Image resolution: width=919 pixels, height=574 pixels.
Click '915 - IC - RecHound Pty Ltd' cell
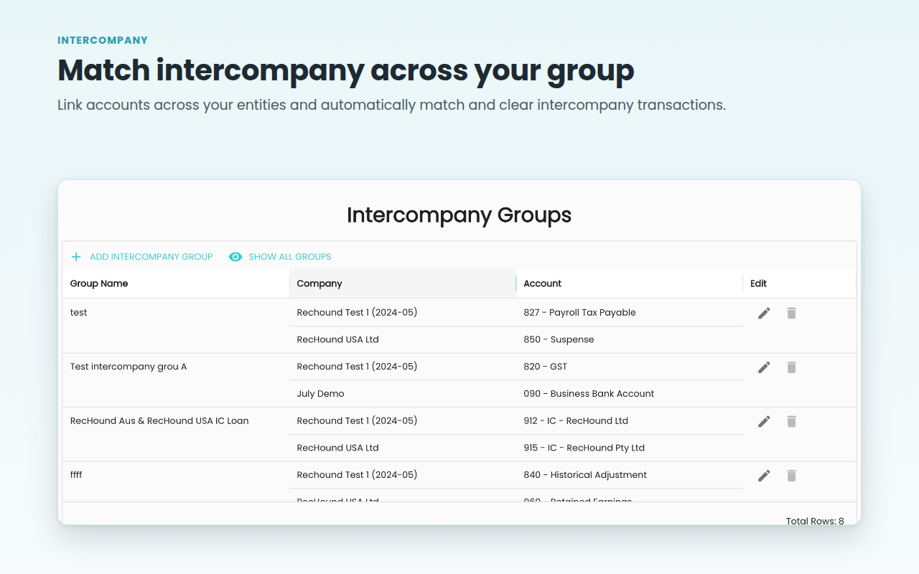coord(630,448)
